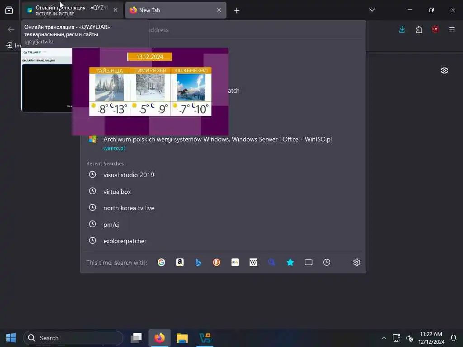463x347 pixels.
Task: Open Task View on the taskbar
Action: click(x=137, y=338)
